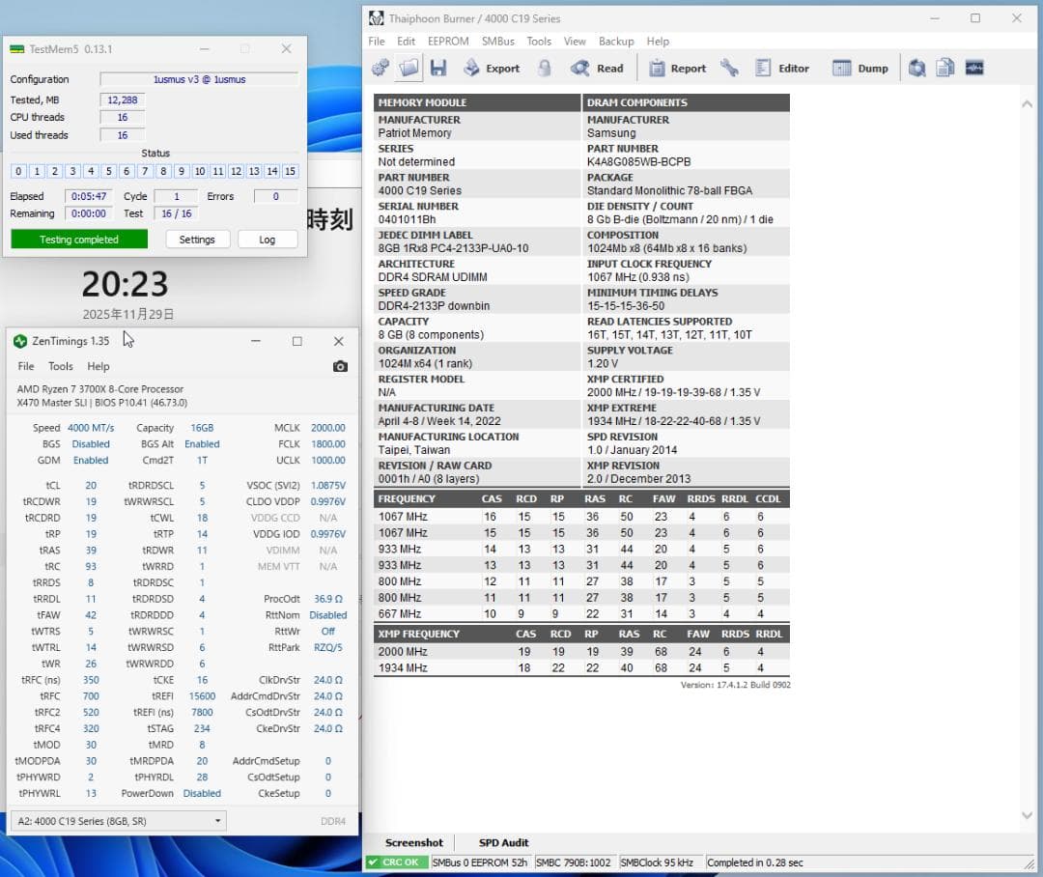Click Export in Thaiphoon Burner toolbar

tap(492, 68)
